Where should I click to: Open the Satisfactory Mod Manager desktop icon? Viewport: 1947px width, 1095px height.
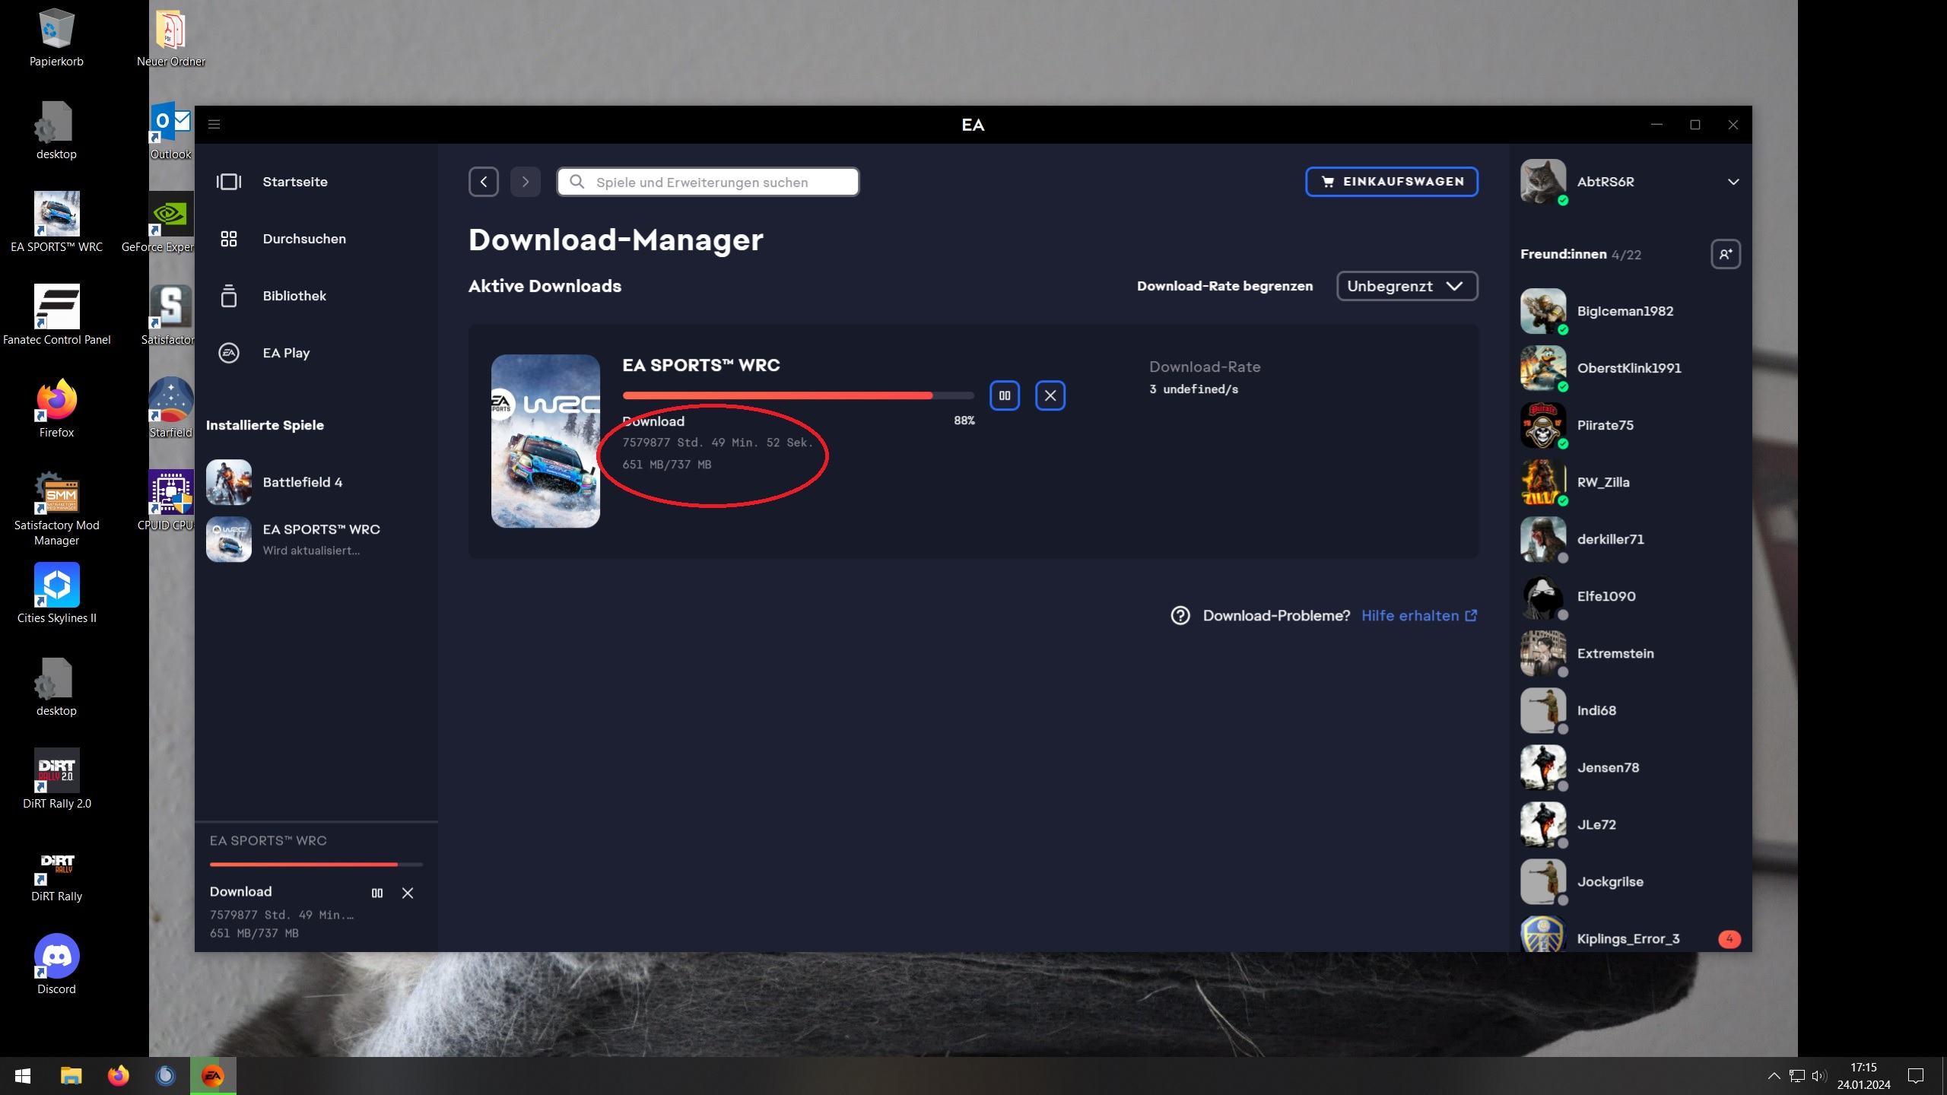[56, 508]
